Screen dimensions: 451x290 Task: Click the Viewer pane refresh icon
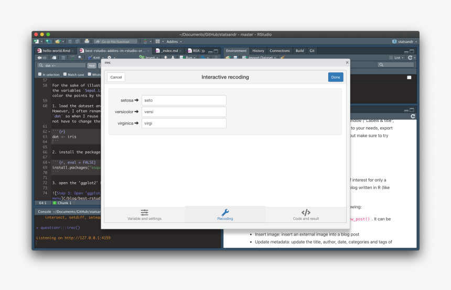click(x=413, y=116)
